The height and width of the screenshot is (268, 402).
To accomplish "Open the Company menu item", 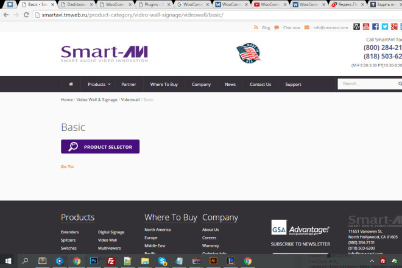I will pos(201,84).
